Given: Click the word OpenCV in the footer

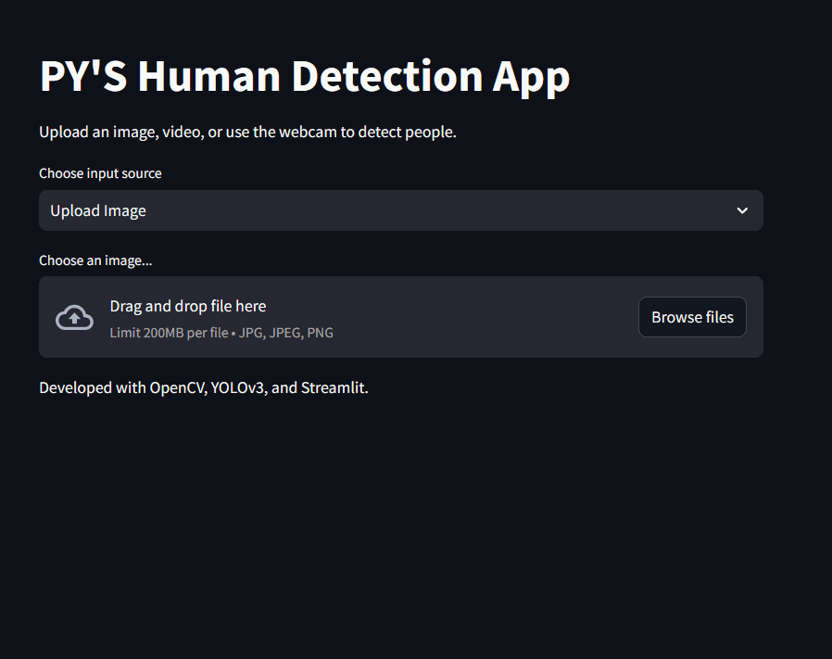Looking at the screenshot, I should coord(177,387).
